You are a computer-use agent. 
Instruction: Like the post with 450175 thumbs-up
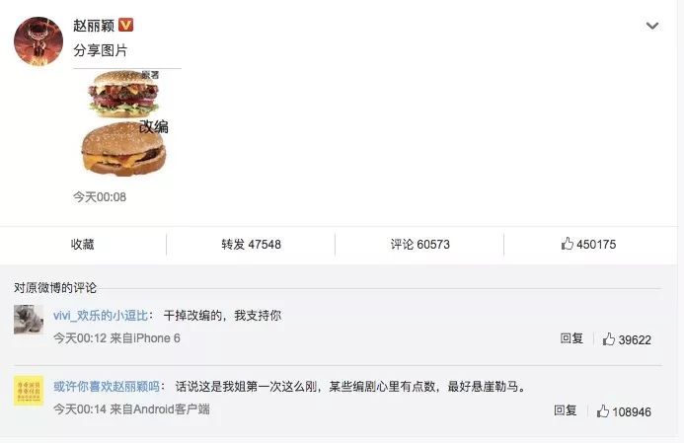click(588, 244)
